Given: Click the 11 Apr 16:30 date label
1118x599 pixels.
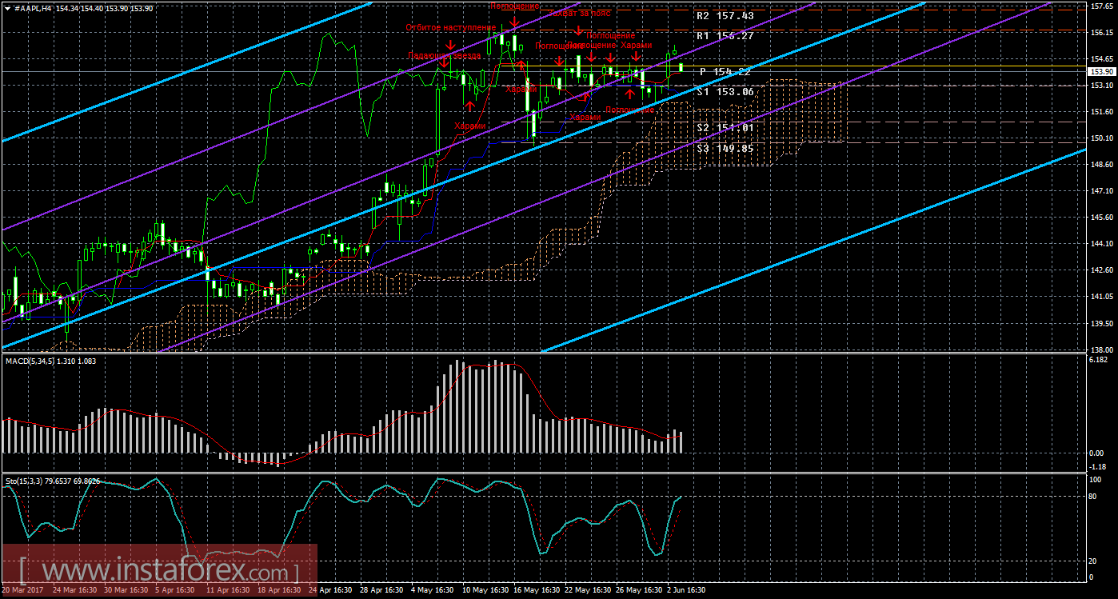Looking at the screenshot, I should [x=228, y=591].
